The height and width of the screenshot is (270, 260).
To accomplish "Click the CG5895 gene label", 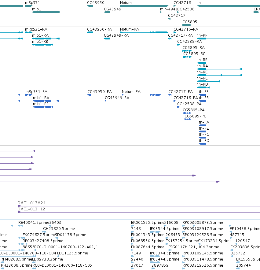I will click(190, 22).
